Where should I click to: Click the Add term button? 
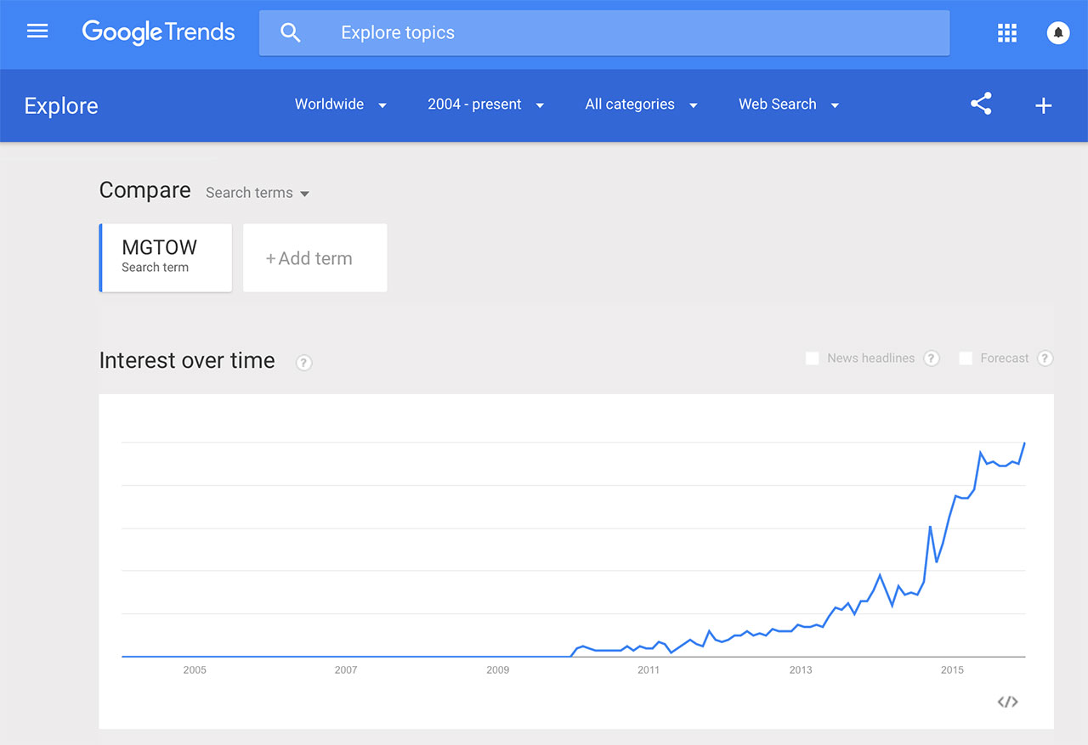point(315,258)
